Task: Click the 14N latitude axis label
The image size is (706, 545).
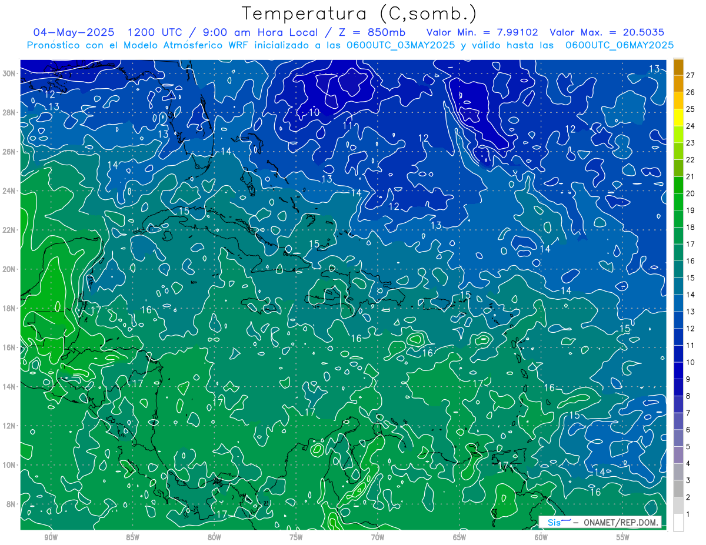Action: [x=9, y=387]
